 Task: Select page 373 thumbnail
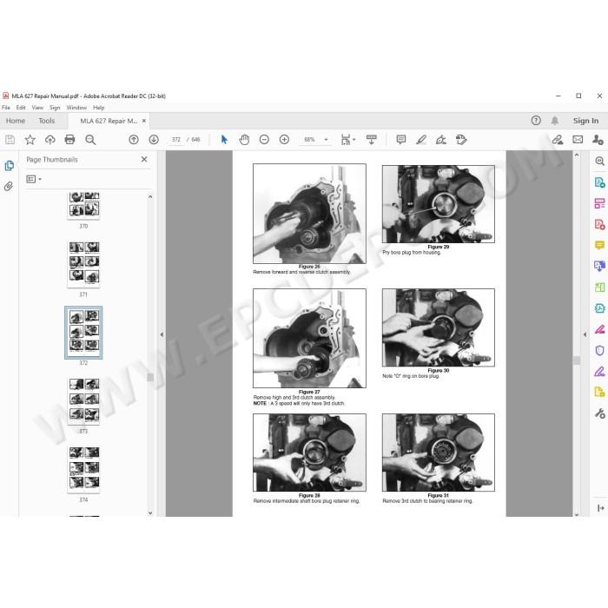83,400
